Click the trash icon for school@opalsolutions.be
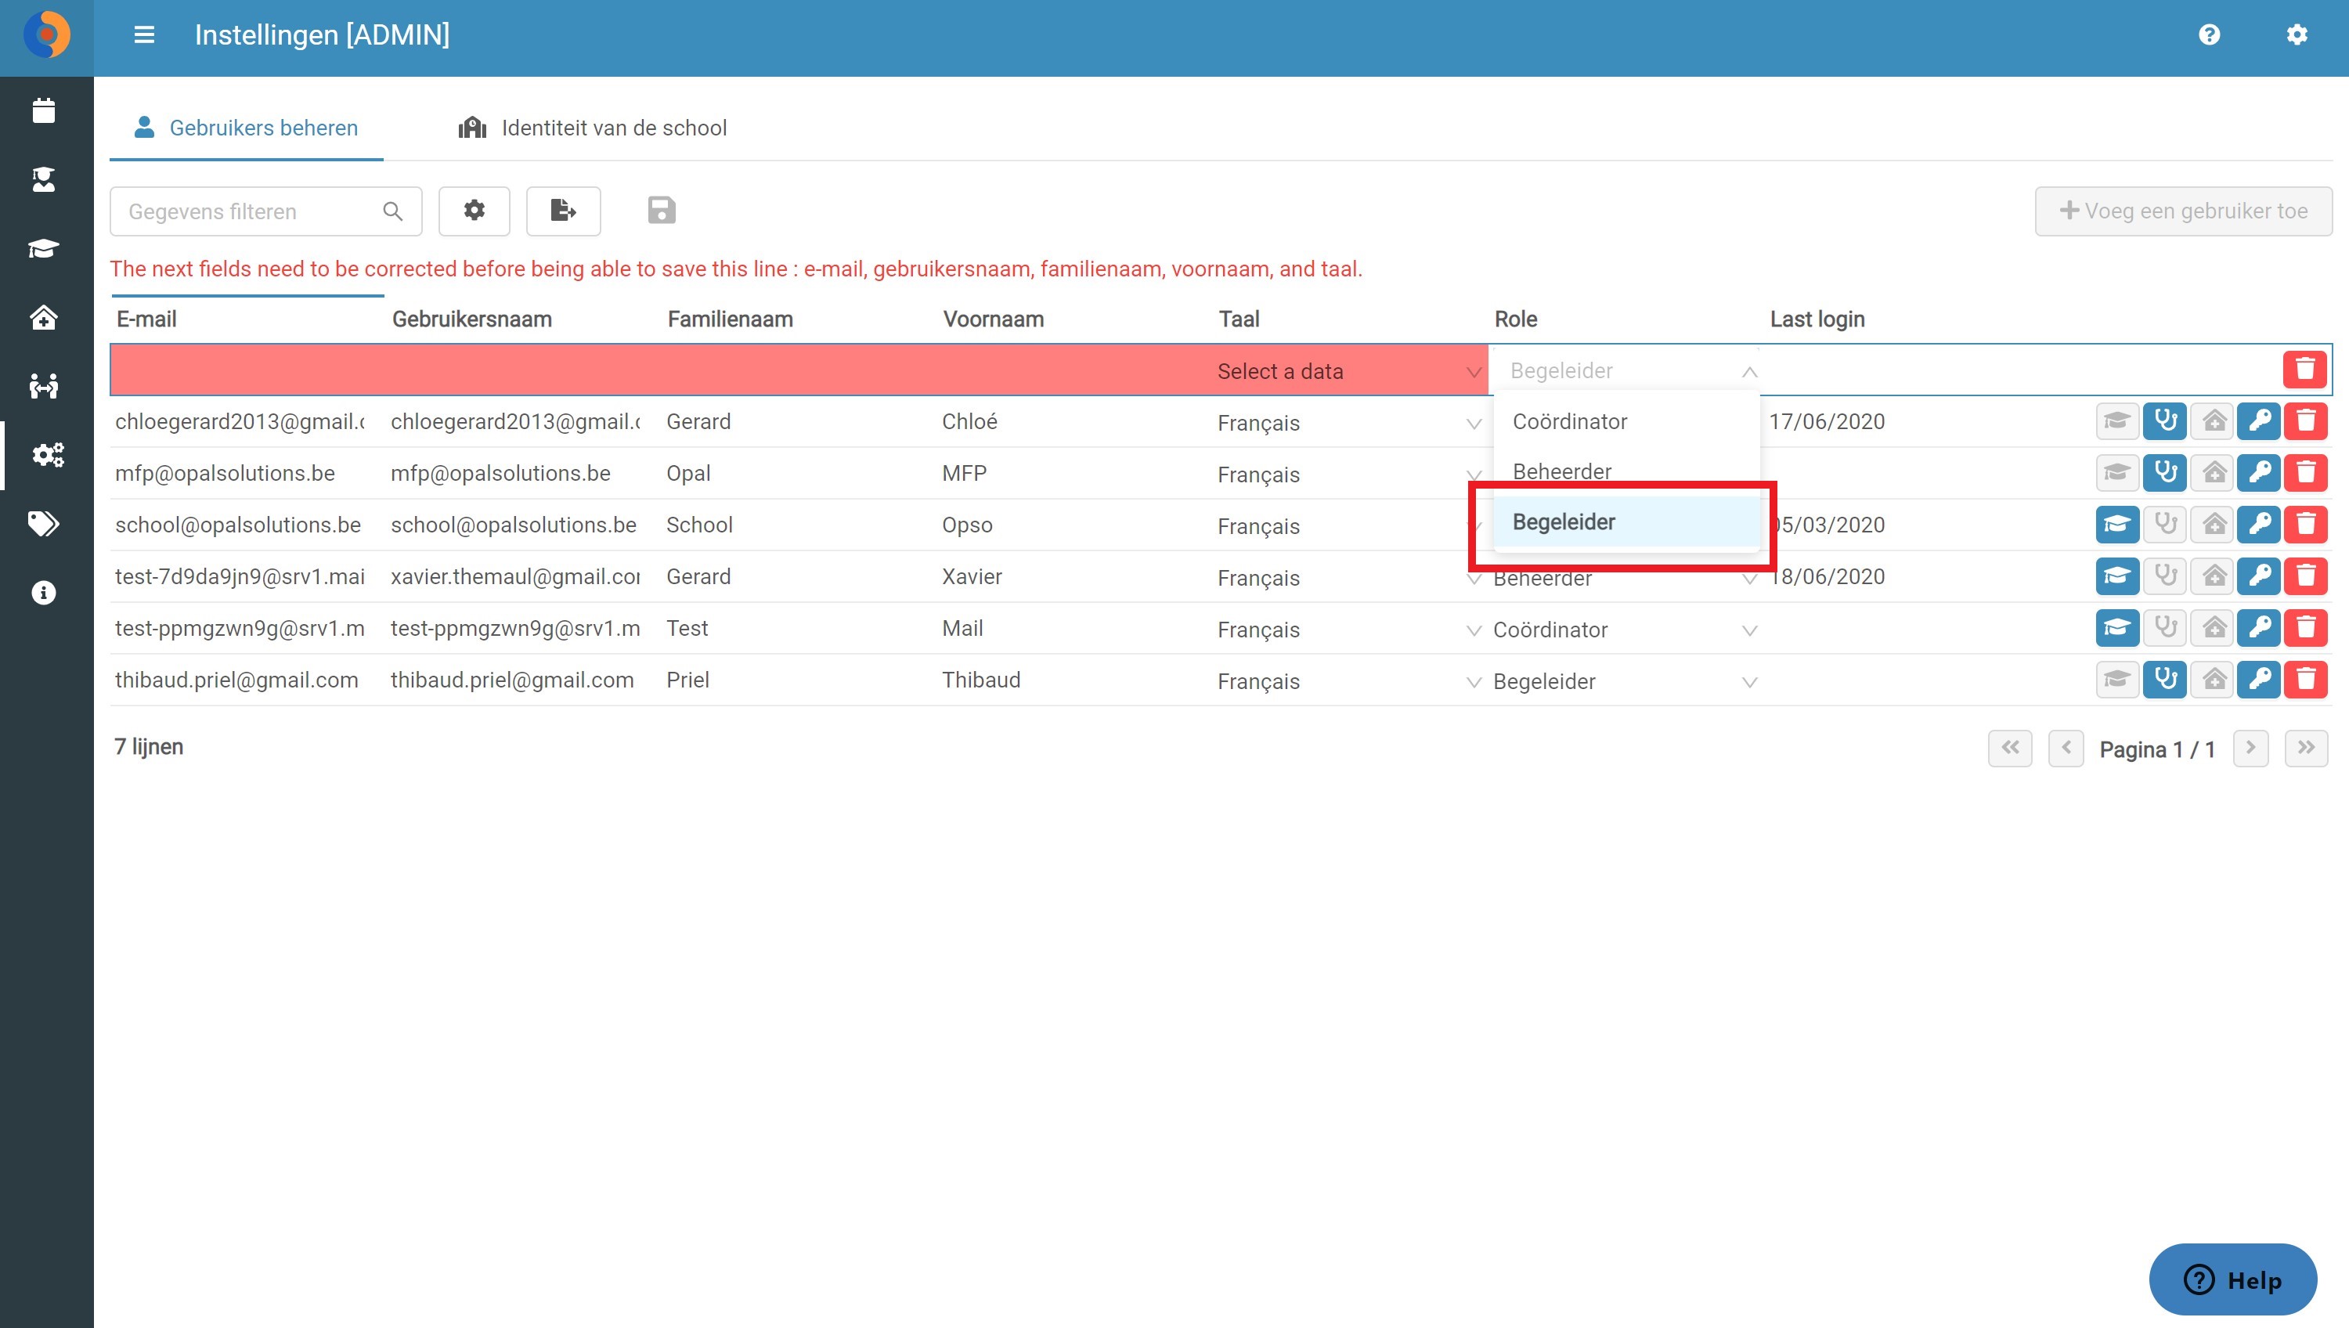 point(2305,525)
